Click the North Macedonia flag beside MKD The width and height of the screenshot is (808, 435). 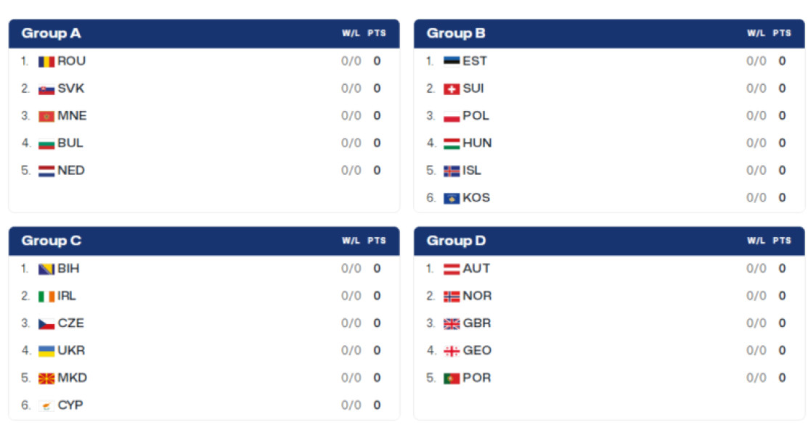pyautogui.click(x=46, y=378)
